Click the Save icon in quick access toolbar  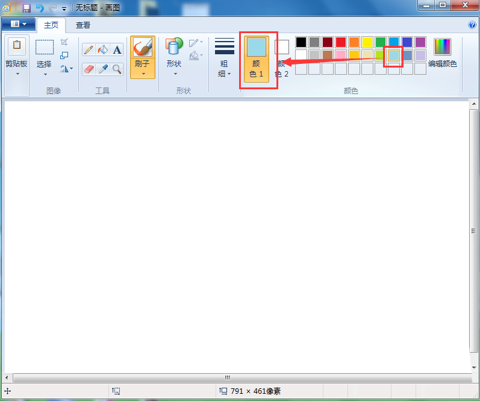(x=26, y=8)
